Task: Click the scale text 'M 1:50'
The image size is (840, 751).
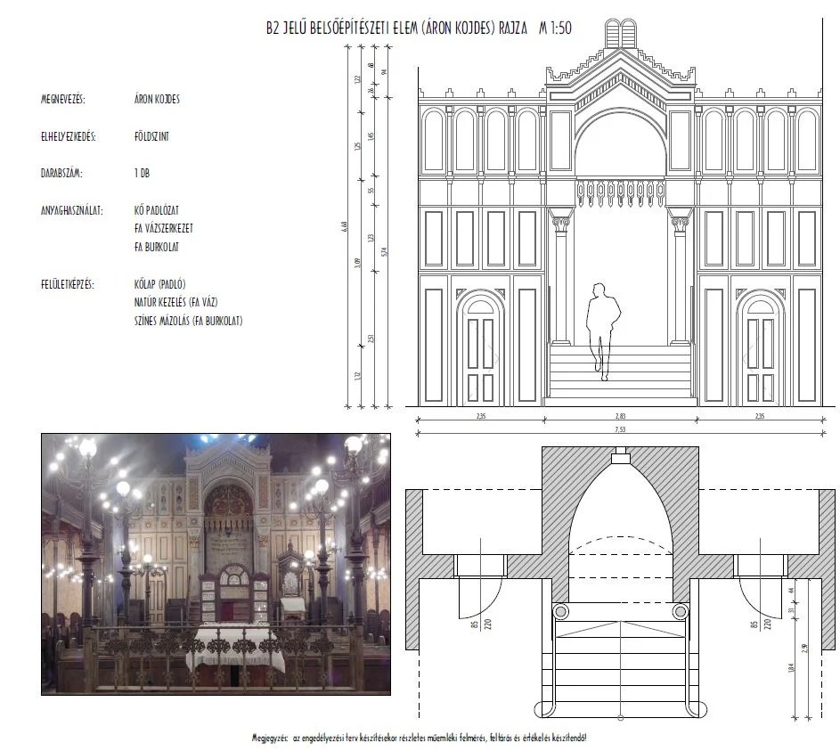Action: click(x=555, y=28)
